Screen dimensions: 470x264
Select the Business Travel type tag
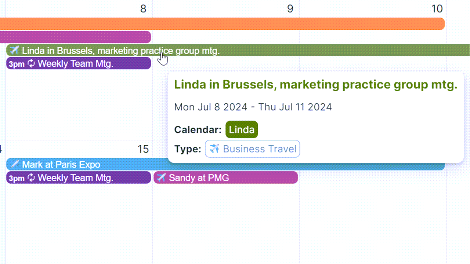point(252,149)
